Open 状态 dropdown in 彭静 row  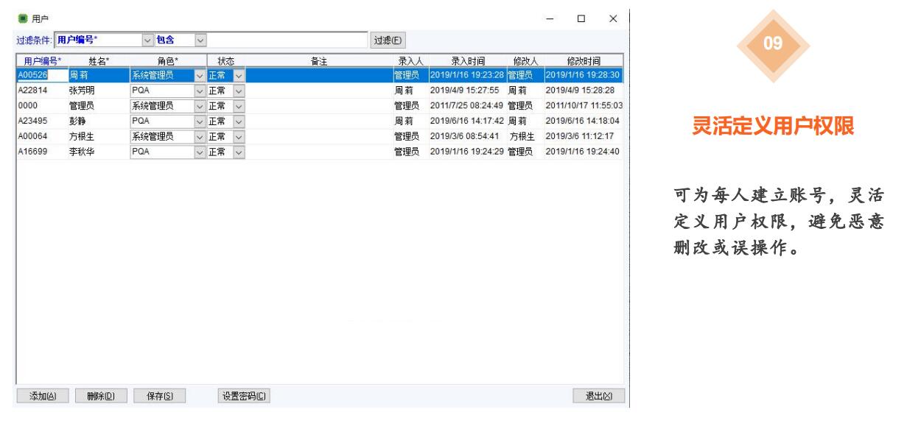[x=239, y=121]
